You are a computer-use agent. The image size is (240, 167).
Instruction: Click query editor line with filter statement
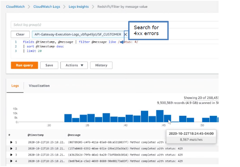coord(80,42)
